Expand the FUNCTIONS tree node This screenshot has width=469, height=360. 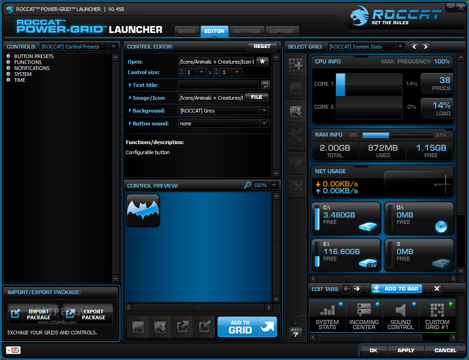coord(8,62)
